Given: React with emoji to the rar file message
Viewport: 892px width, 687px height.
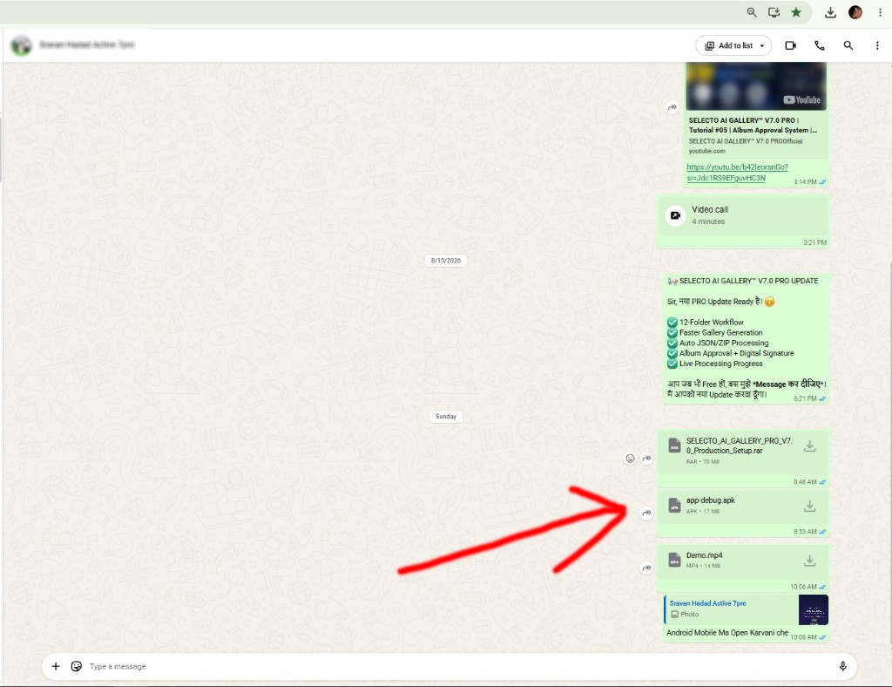Looking at the screenshot, I should [x=630, y=459].
